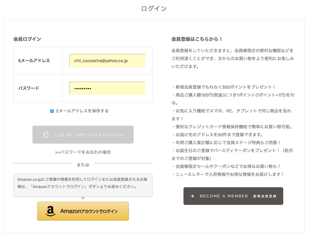Click the arrow icon beside BECOME A MEMBER
Image resolution: width=312 pixels, height=239 pixels.
[192, 196]
